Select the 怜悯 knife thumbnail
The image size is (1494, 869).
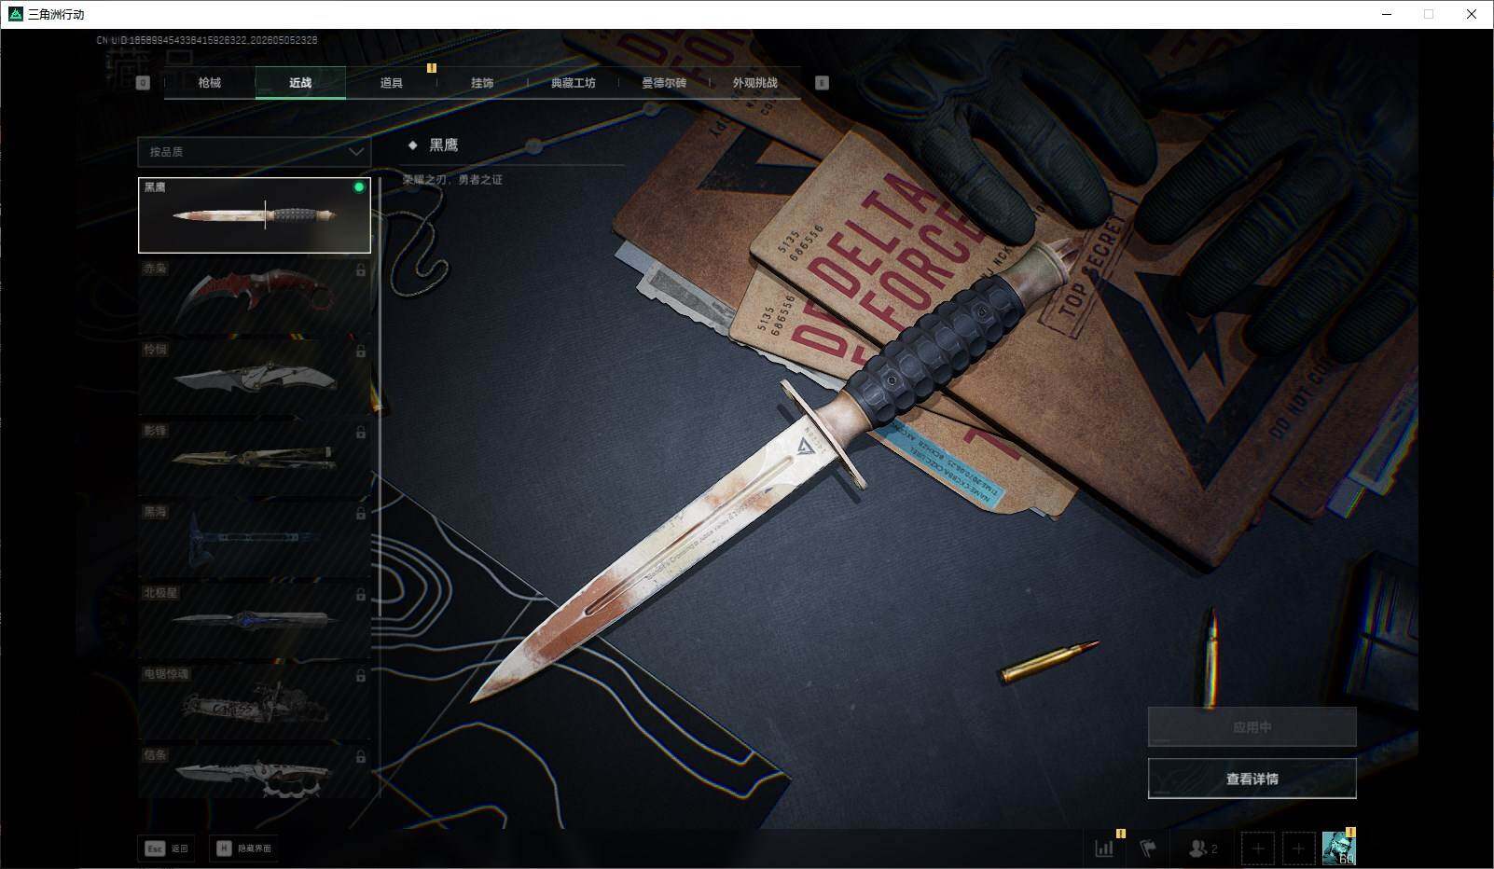pos(255,378)
